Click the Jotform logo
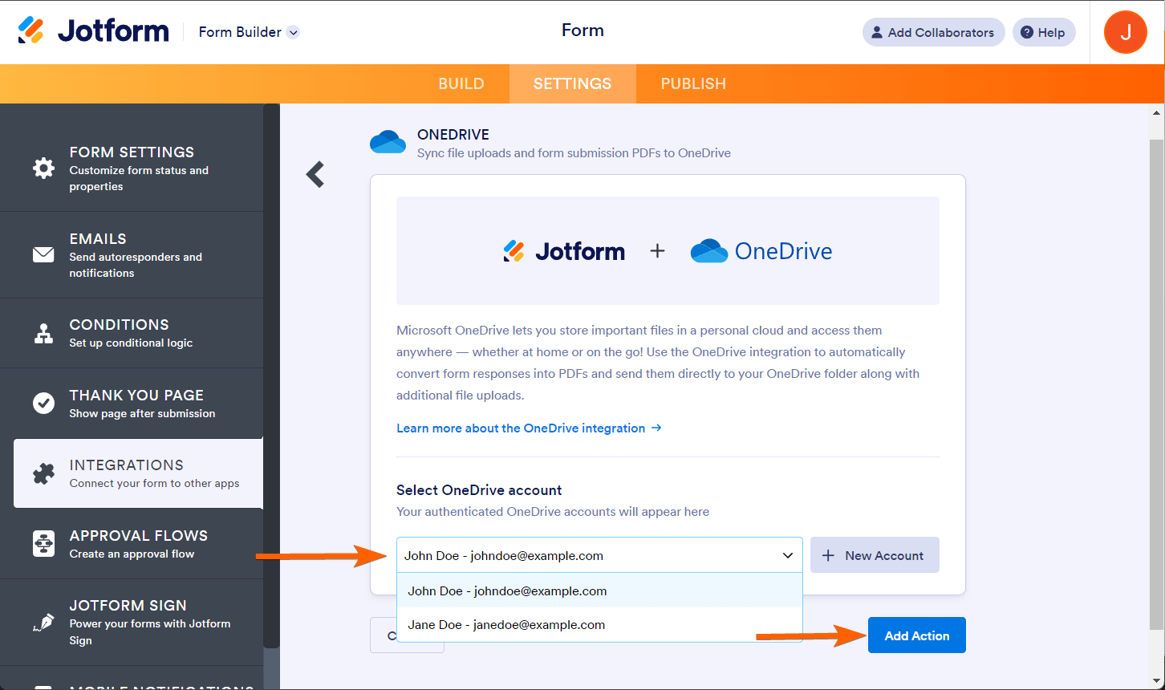The image size is (1165, 690). point(93,31)
